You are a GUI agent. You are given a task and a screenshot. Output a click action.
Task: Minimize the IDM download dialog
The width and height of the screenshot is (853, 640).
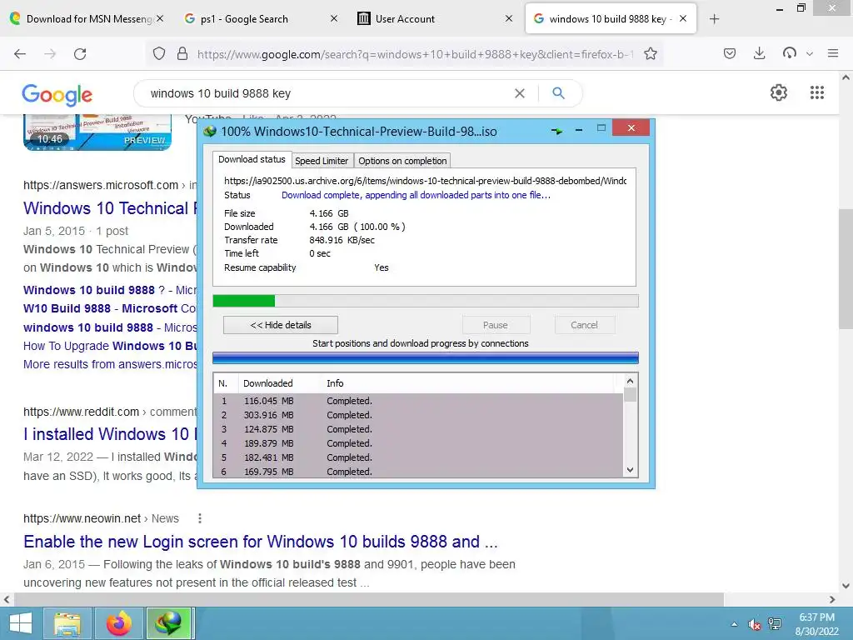(x=579, y=129)
